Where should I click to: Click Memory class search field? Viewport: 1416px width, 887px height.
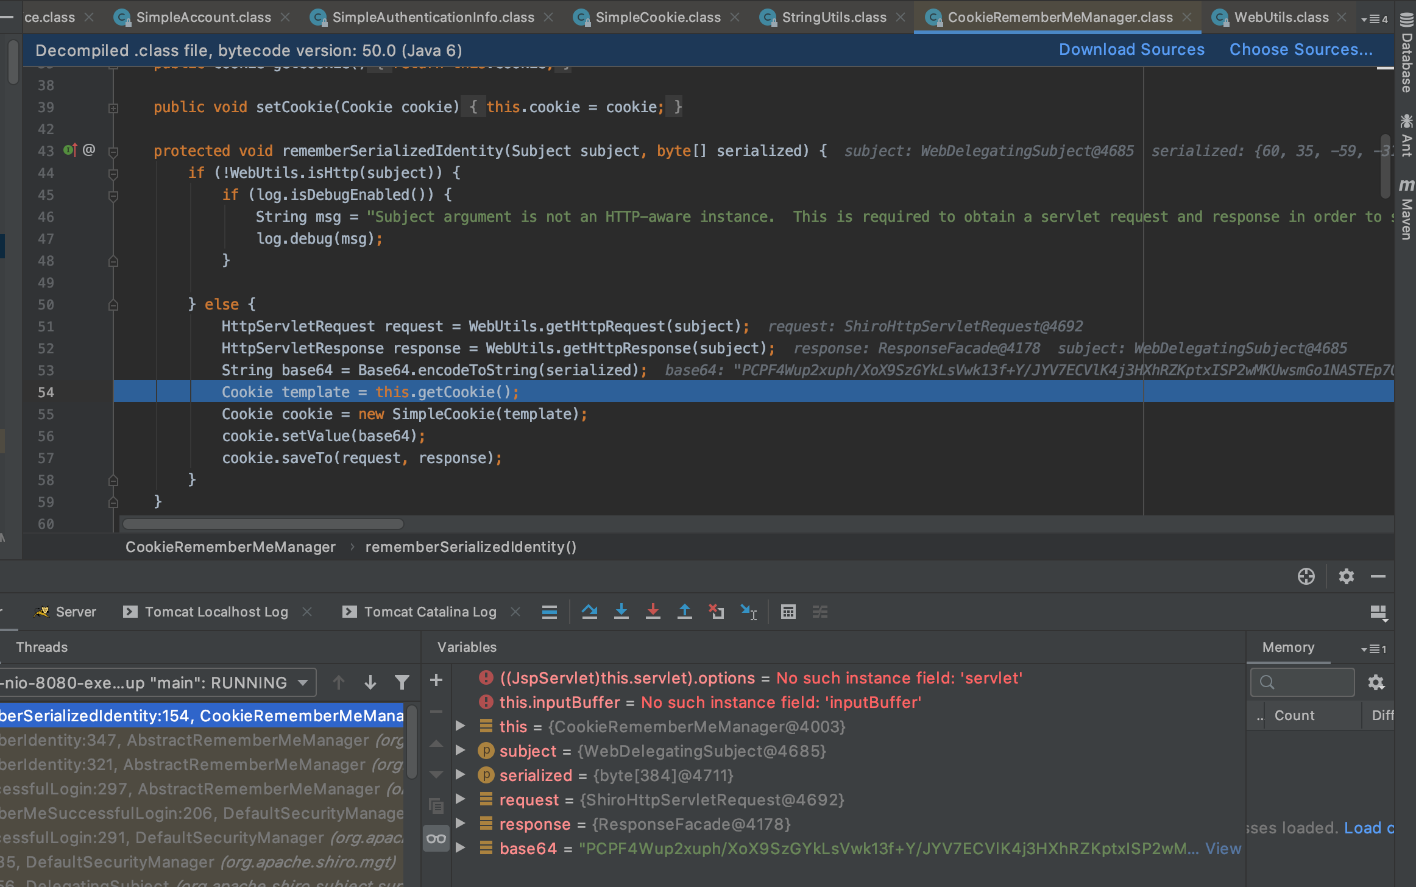tap(1303, 682)
